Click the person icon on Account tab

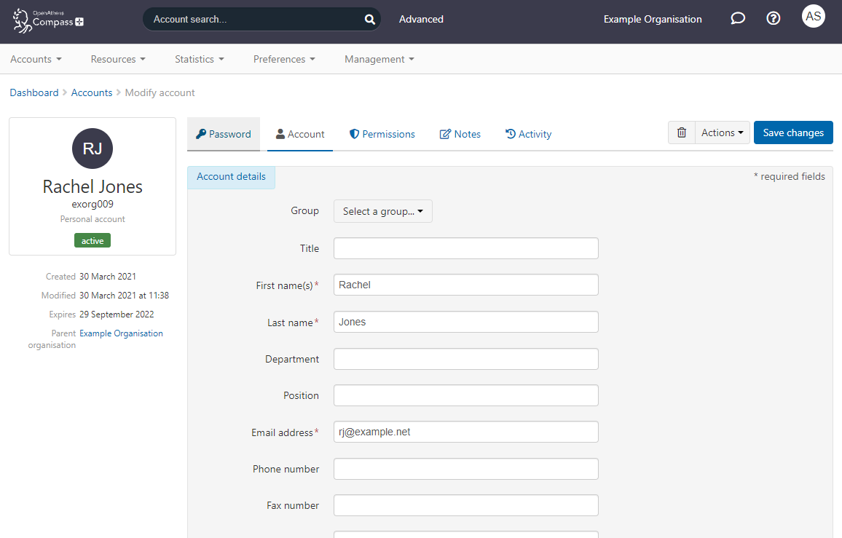(x=281, y=134)
